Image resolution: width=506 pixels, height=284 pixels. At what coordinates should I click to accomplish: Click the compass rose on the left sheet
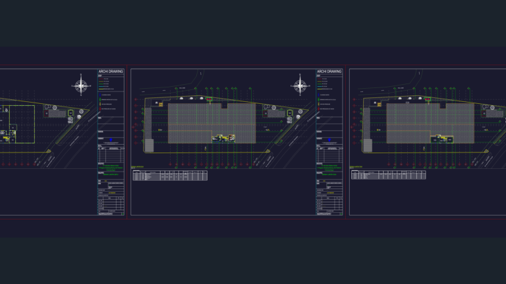pos(80,85)
